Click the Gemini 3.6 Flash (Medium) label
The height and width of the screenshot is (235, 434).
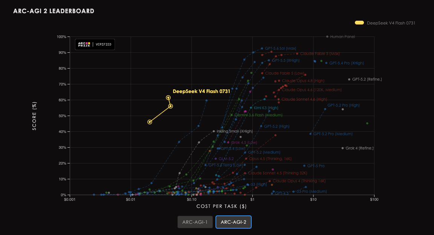point(258,115)
